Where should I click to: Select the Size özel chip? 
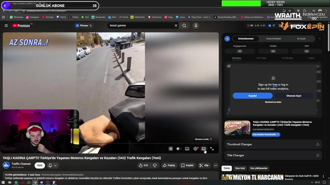[x=240, y=168]
